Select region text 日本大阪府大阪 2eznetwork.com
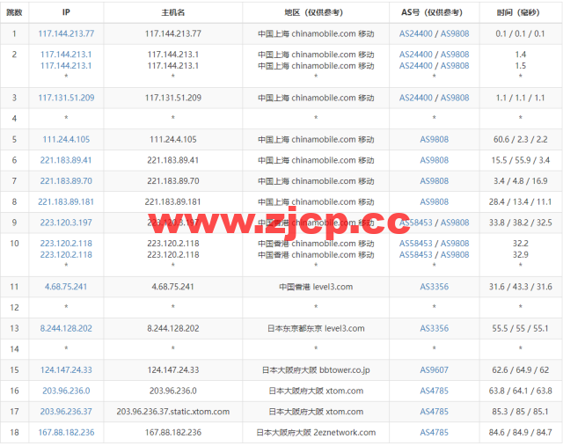 [316, 432]
